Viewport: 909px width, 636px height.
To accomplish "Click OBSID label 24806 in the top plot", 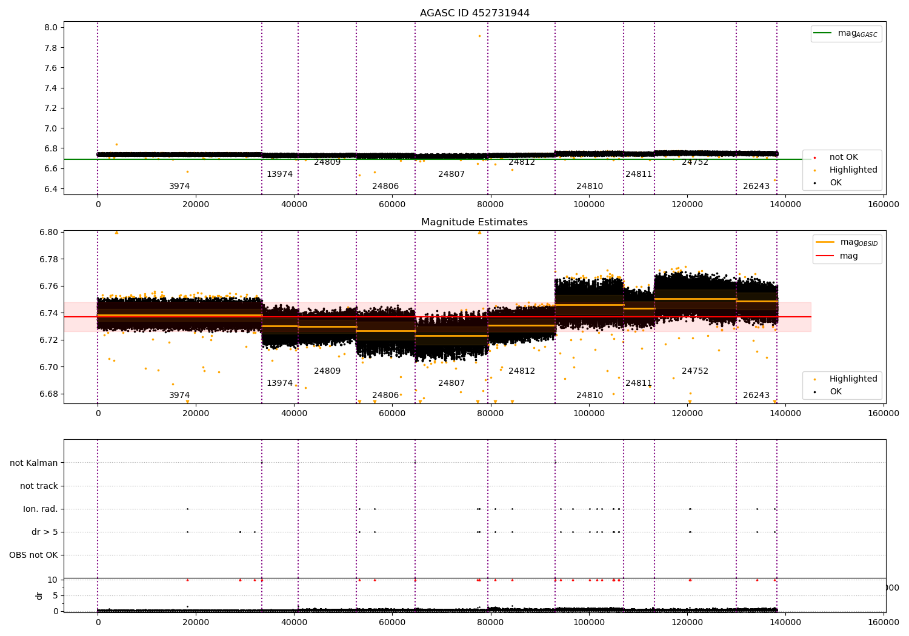I will 385,187.
